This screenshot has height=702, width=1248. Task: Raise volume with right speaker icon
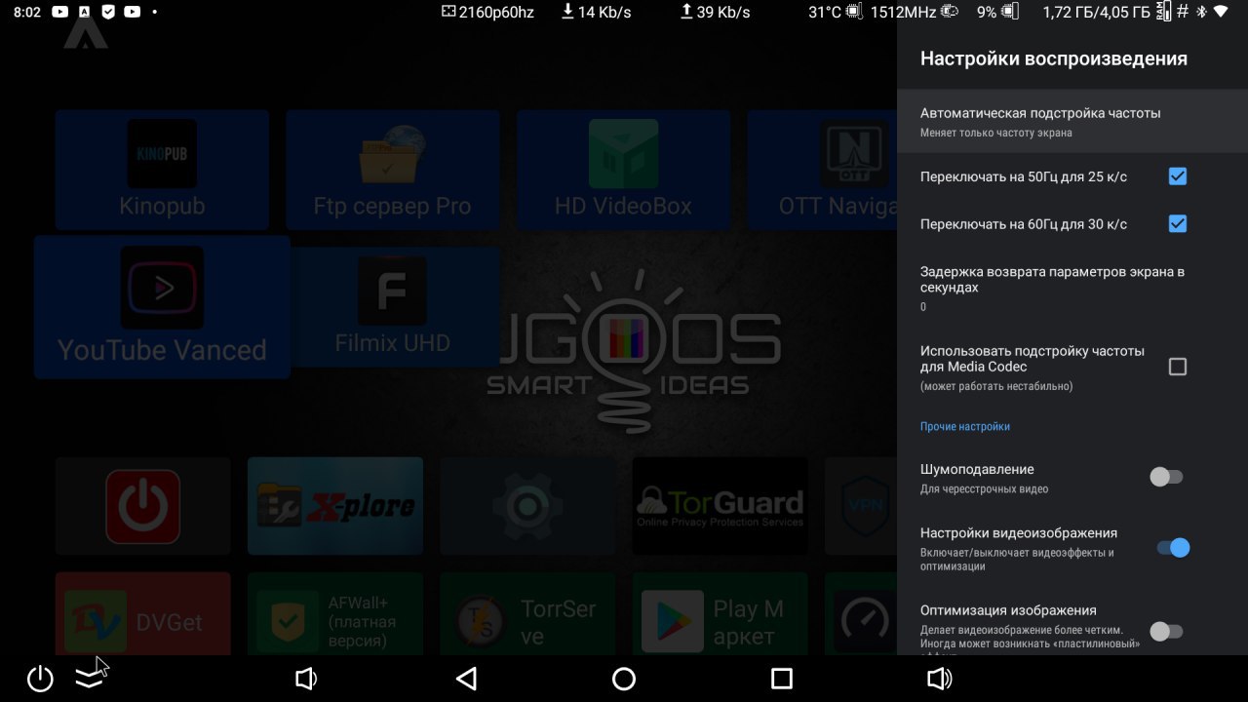940,679
